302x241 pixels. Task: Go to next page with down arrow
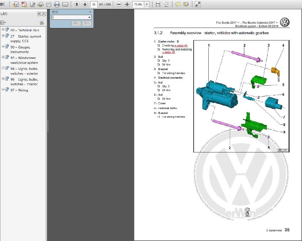pyautogui.click(x=85, y=4)
